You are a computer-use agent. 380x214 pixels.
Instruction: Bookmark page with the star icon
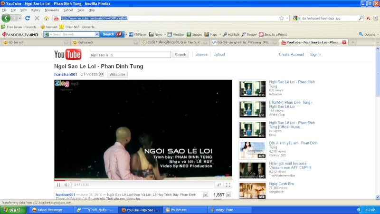pos(281,18)
